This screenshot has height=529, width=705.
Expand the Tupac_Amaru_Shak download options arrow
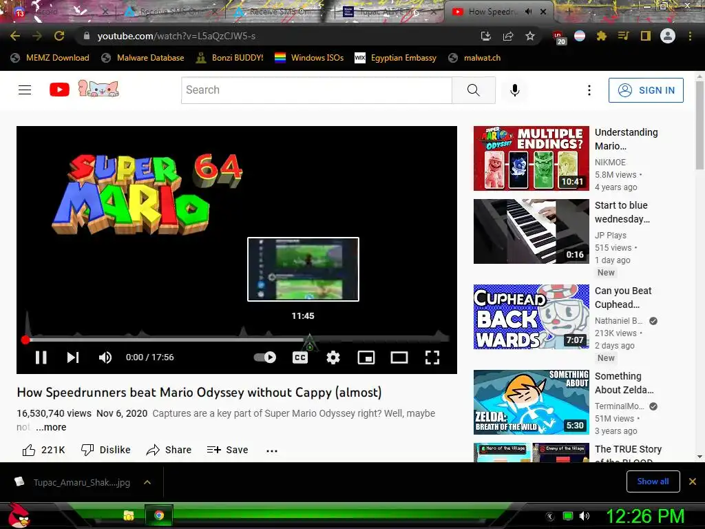click(x=147, y=482)
